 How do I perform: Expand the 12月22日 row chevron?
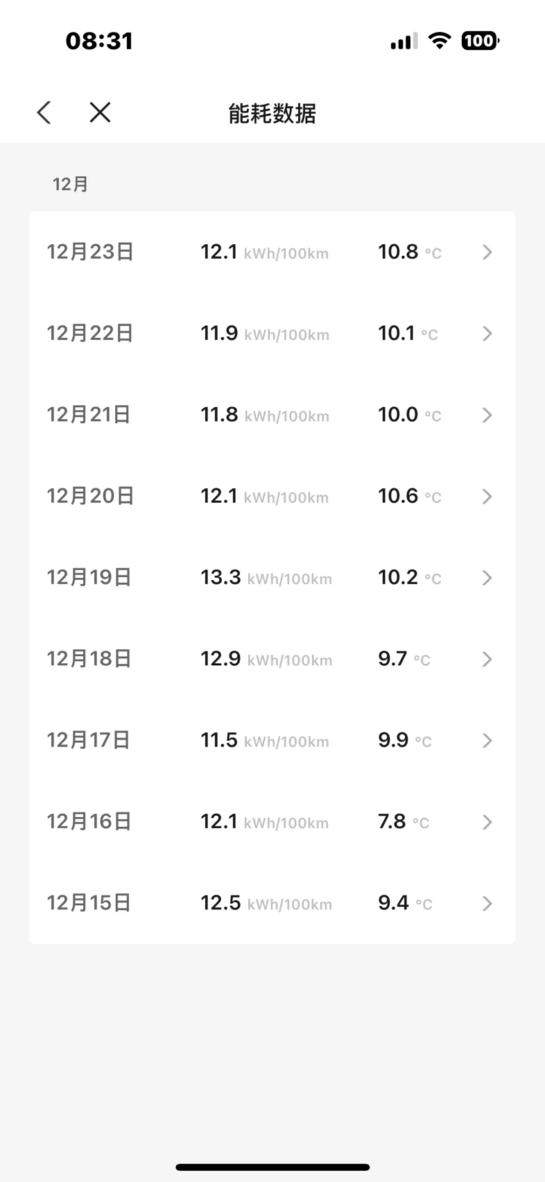(x=487, y=334)
